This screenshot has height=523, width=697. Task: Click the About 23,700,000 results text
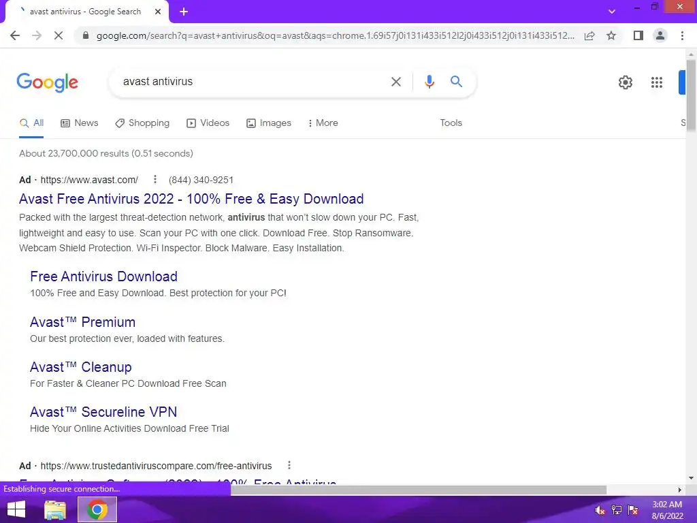pyautogui.click(x=106, y=153)
